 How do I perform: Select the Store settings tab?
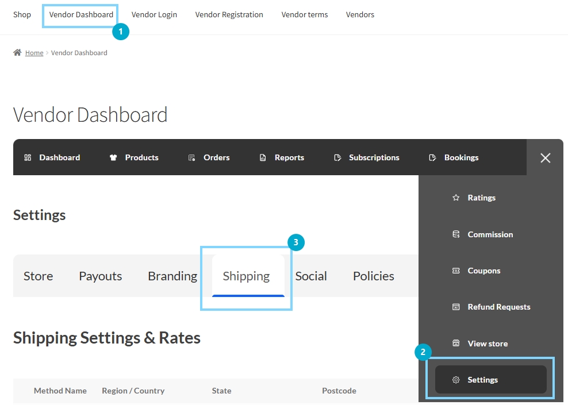coord(38,276)
